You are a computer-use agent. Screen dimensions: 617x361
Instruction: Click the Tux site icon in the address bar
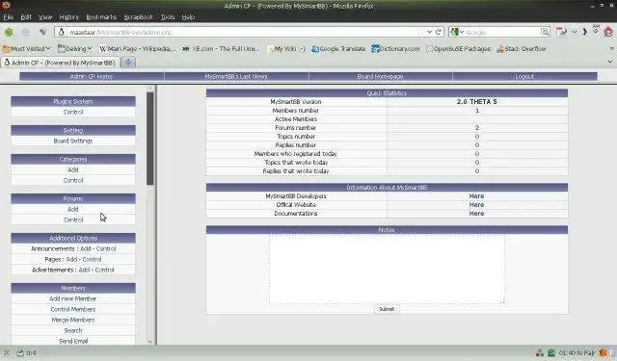(x=62, y=32)
